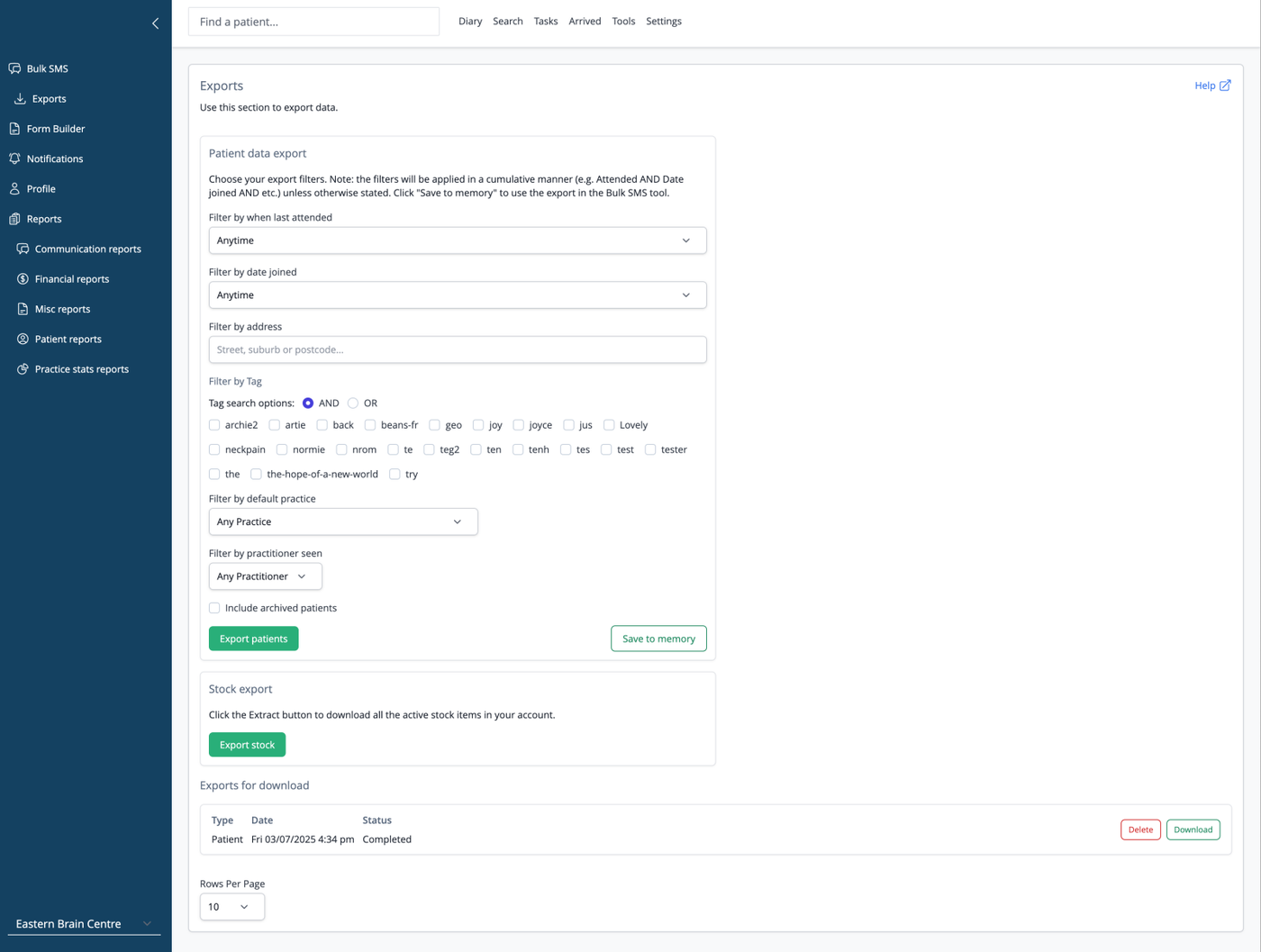Click the Financial reports dollar icon
1261x952 pixels.
click(23, 279)
